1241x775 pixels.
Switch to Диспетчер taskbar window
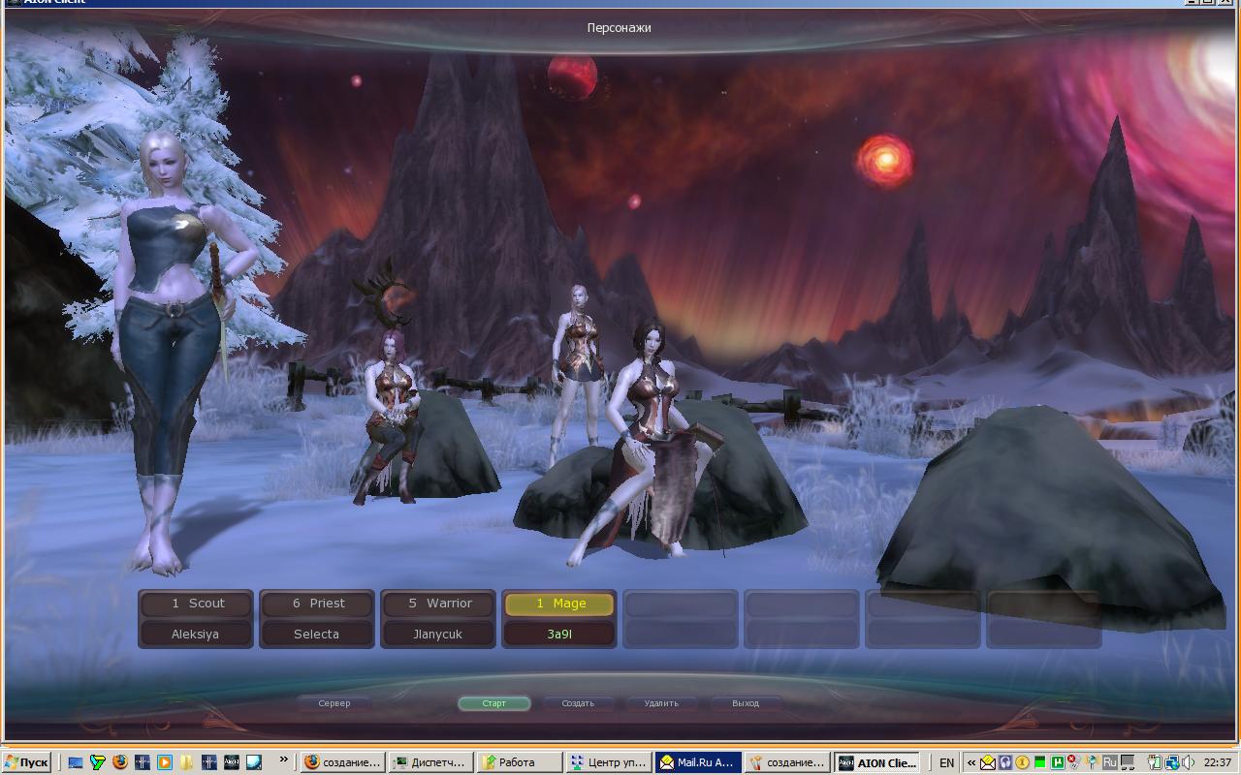430,762
